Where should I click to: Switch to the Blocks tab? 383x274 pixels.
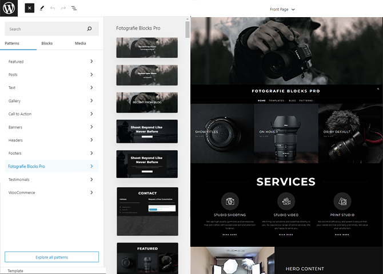click(47, 43)
